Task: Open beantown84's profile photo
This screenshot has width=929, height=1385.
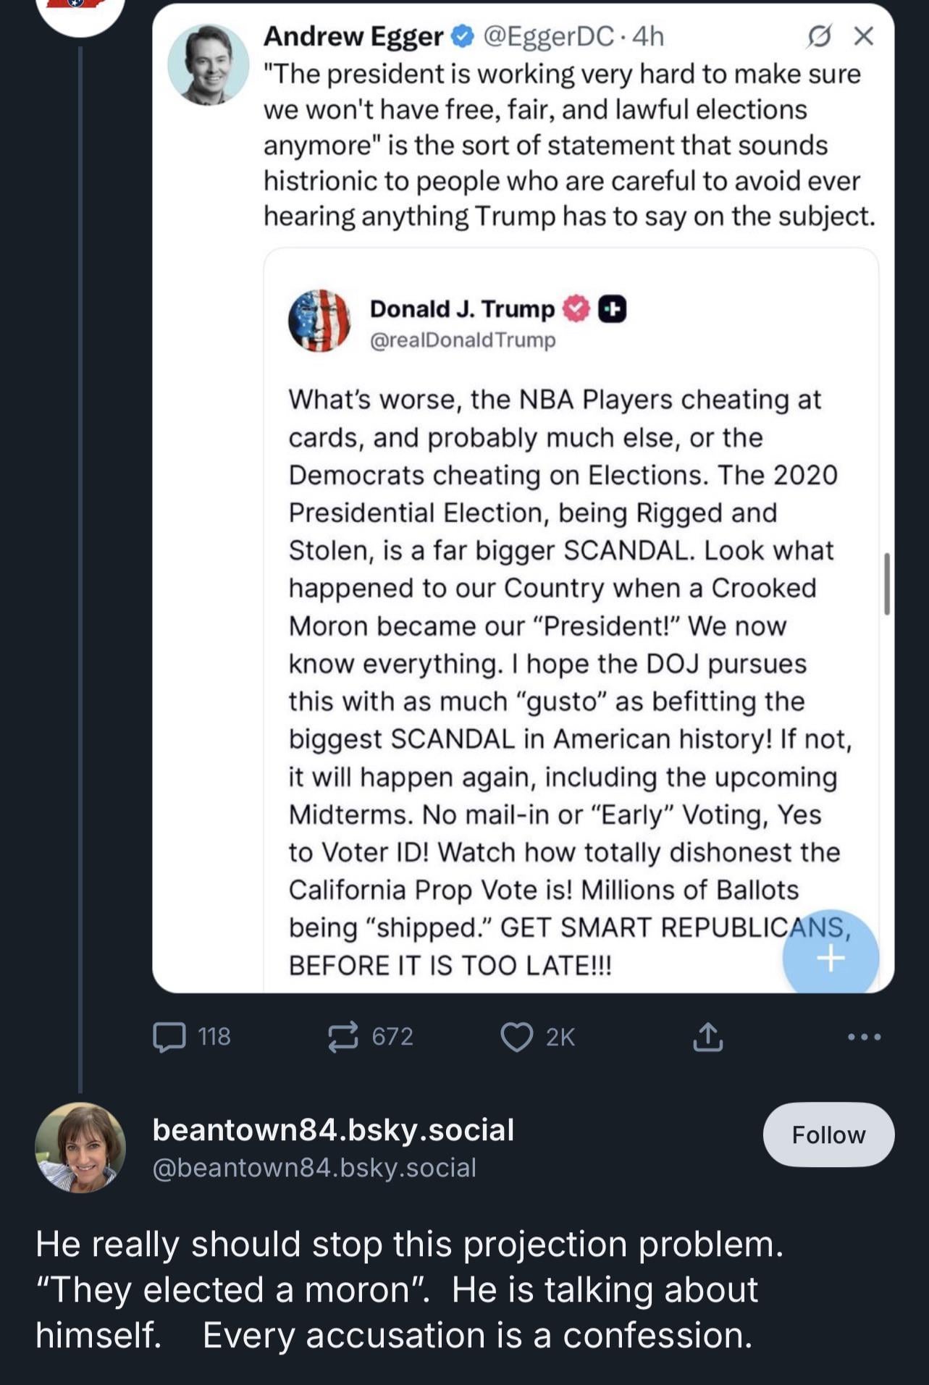Action: [x=80, y=1148]
